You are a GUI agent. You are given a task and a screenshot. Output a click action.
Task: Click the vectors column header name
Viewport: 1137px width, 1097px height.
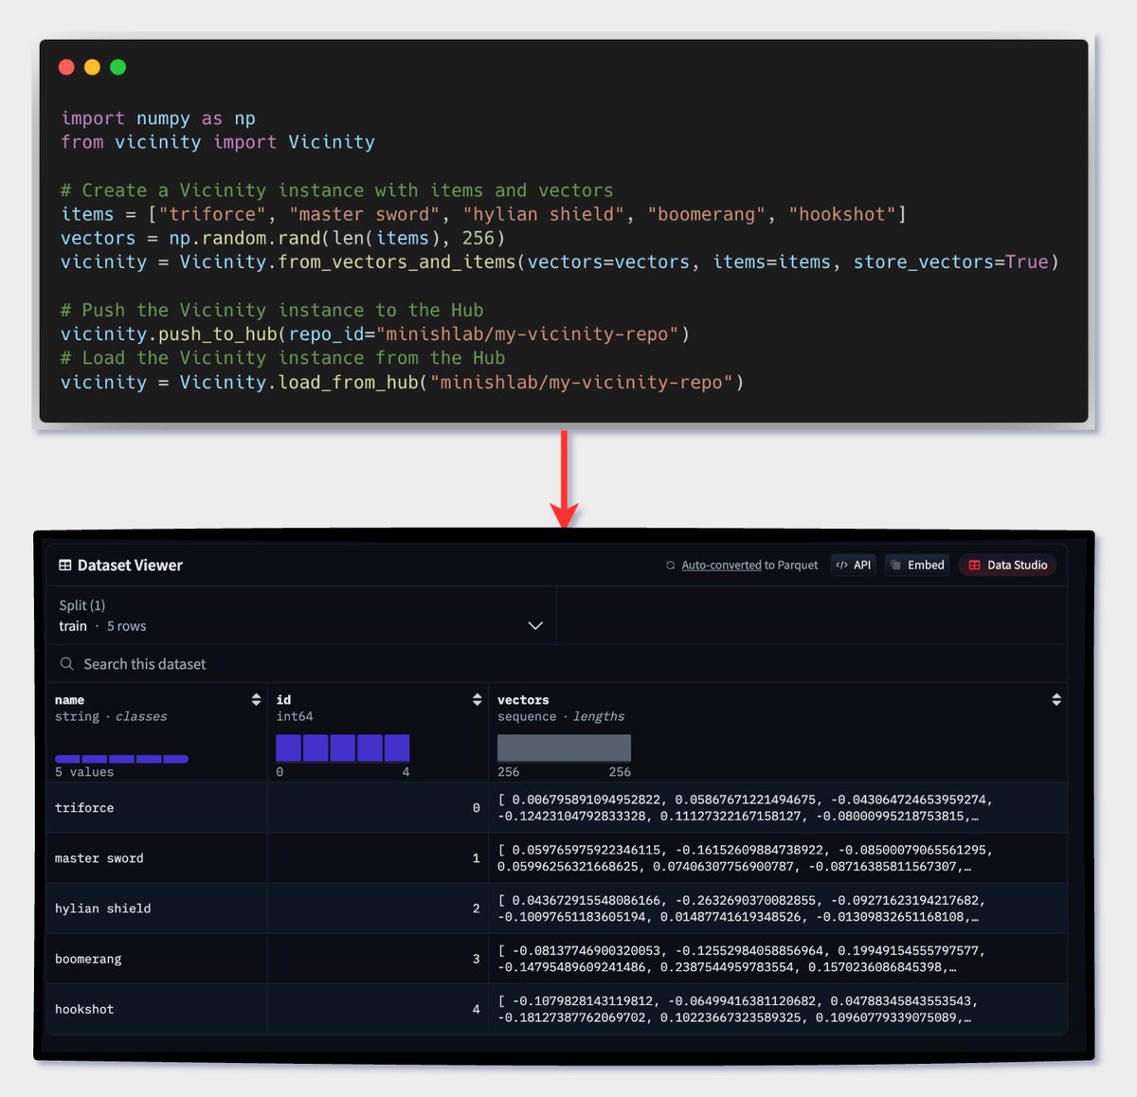pyautogui.click(x=523, y=700)
